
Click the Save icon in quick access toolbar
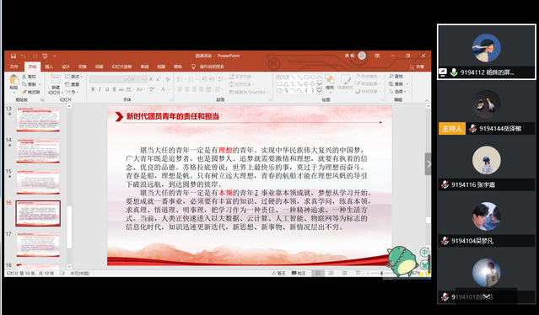click(x=13, y=56)
